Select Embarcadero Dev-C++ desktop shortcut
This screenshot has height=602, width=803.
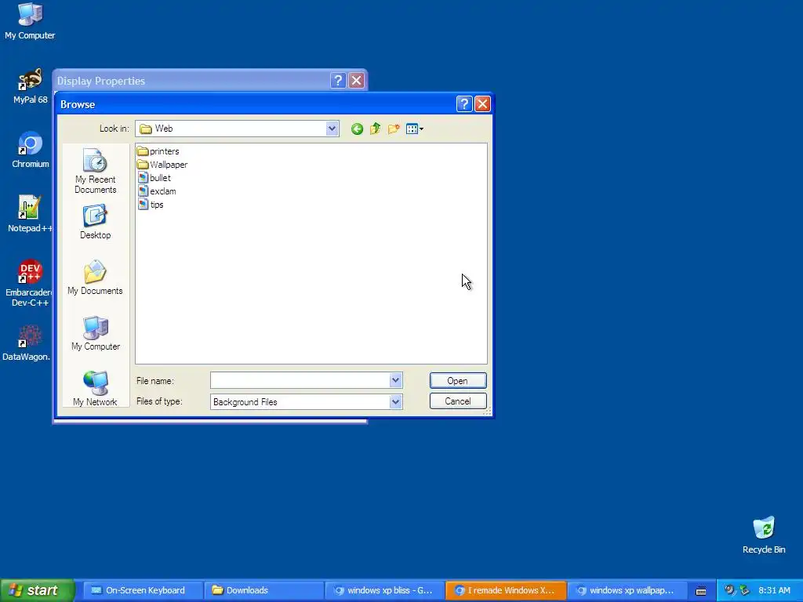click(29, 283)
